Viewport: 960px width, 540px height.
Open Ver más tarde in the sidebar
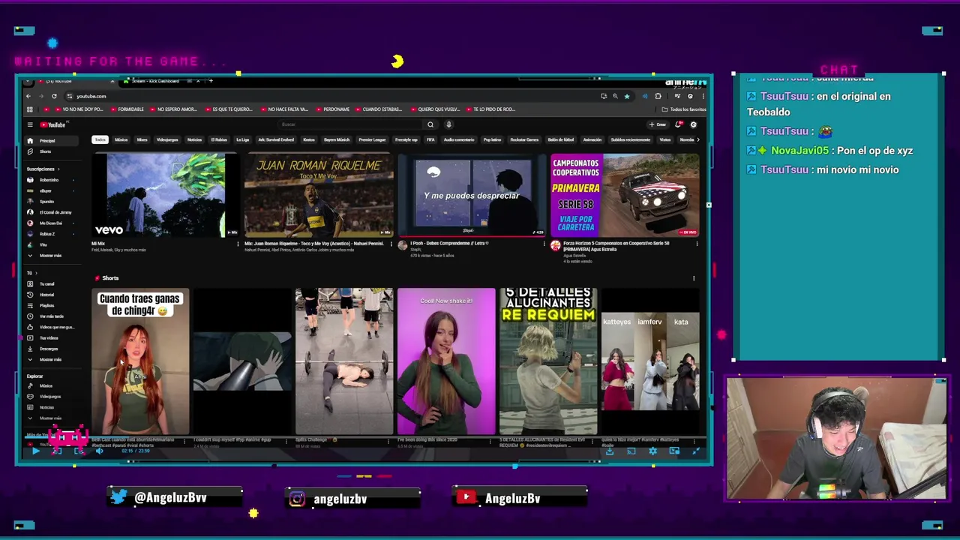click(51, 316)
